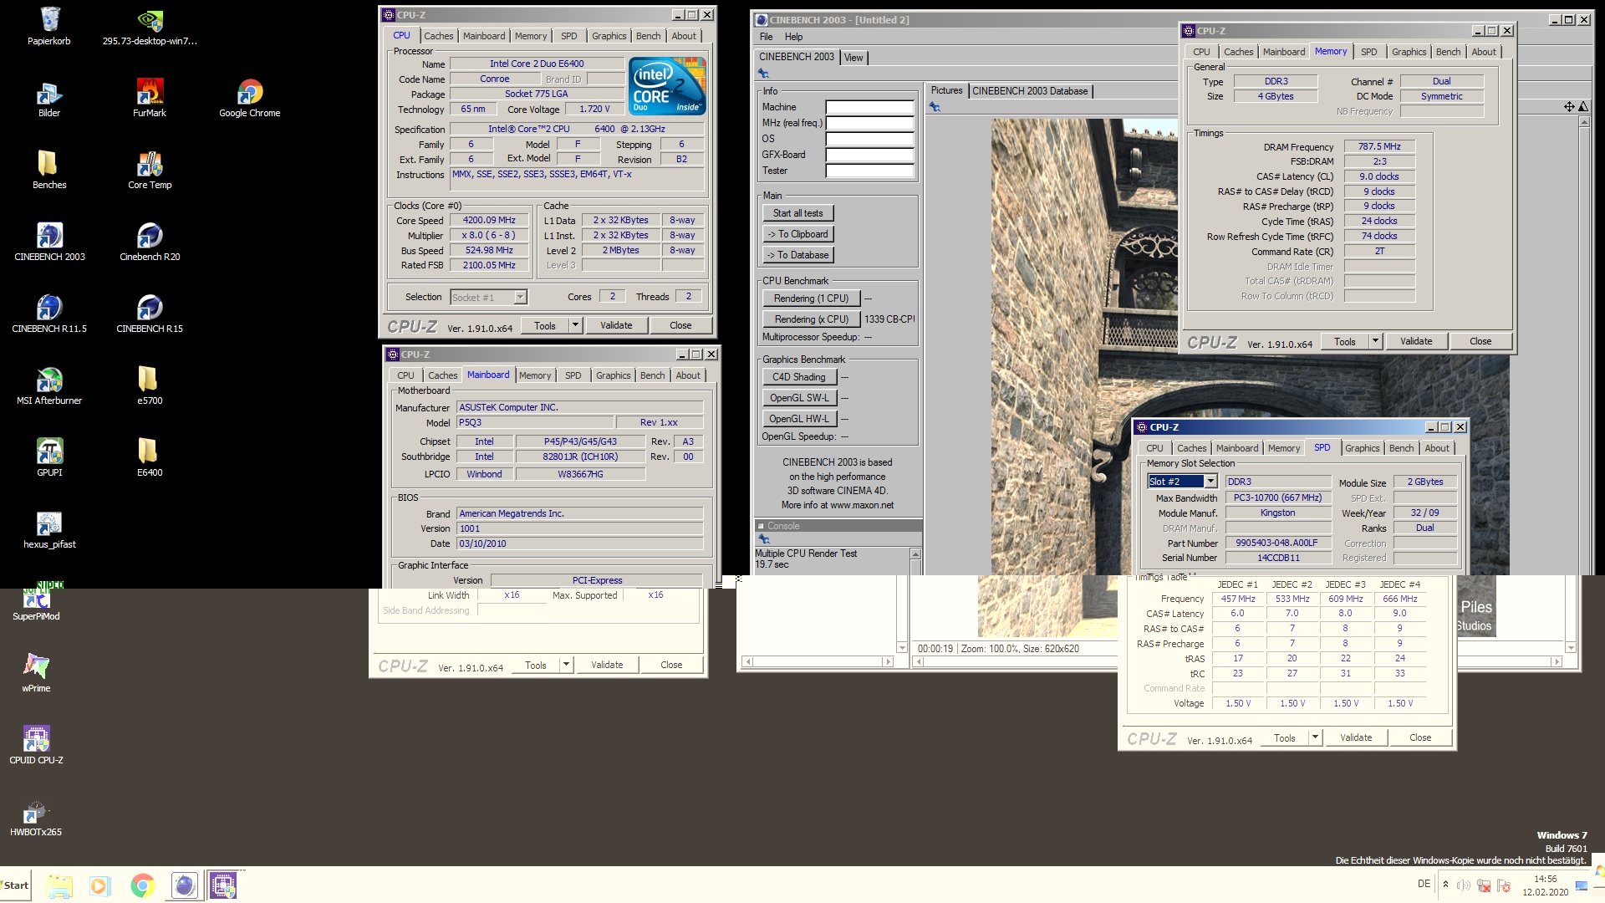Open the Papierkorb recycle bin icon

coord(49,26)
